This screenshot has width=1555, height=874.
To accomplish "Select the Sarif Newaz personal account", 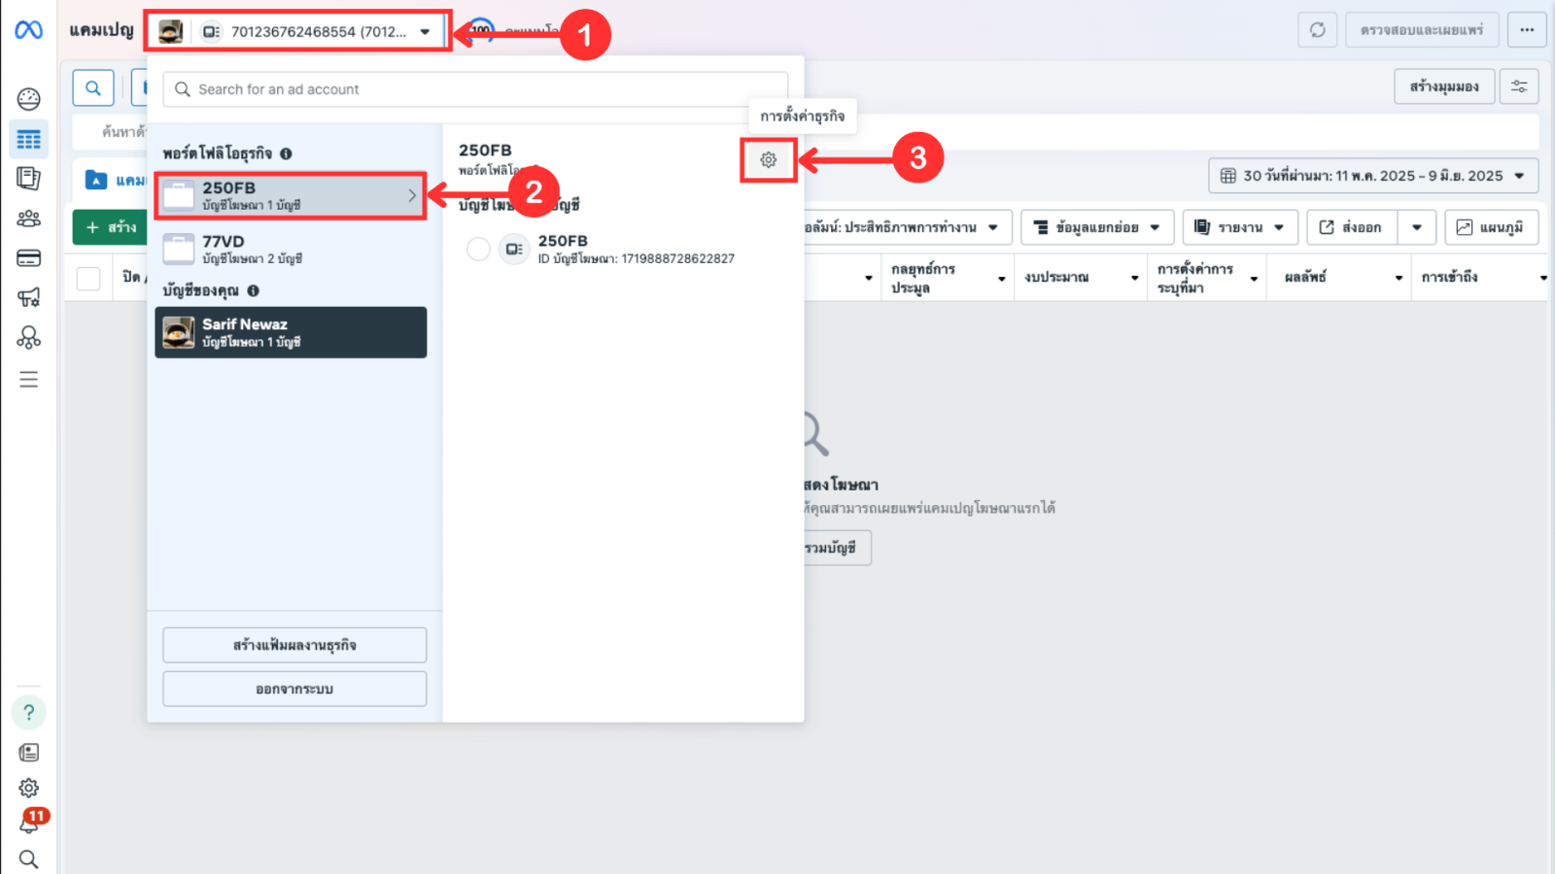I will tap(290, 332).
